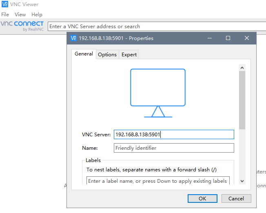Click the VNC Connect by RealVNC logo
Image resolution: width=266 pixels, height=213 pixels.
(22, 26)
